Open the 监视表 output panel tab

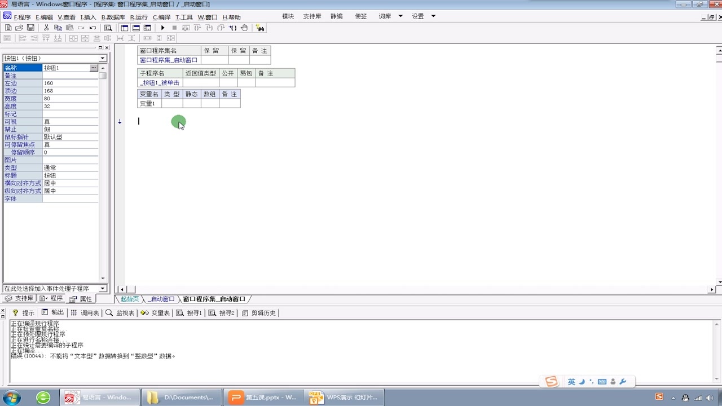pyautogui.click(x=120, y=312)
